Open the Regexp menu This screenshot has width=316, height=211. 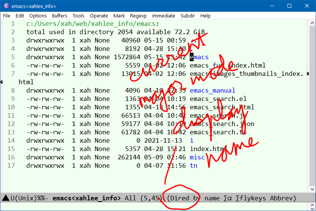point(138,16)
